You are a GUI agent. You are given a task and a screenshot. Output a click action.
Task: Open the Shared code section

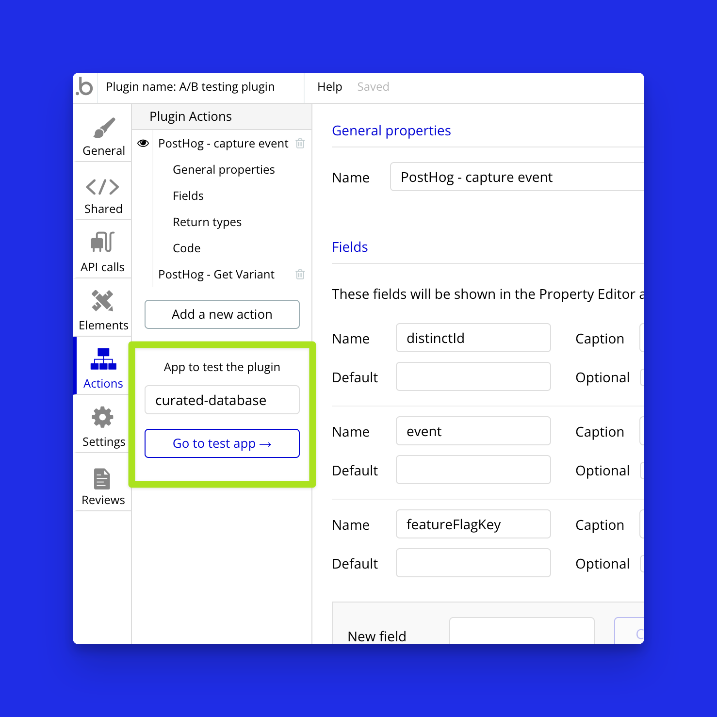[103, 195]
